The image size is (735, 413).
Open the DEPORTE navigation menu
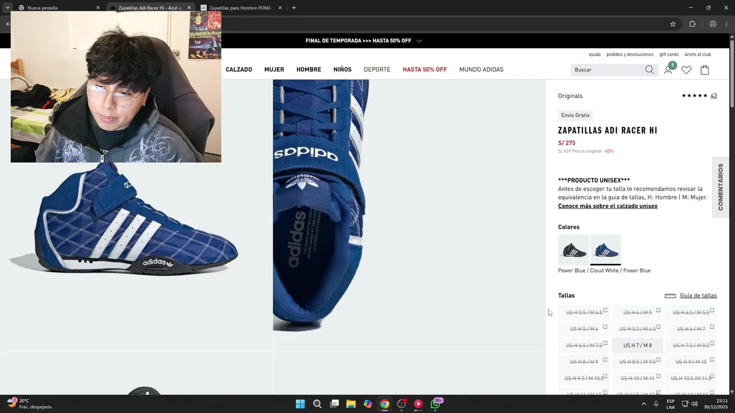(377, 69)
